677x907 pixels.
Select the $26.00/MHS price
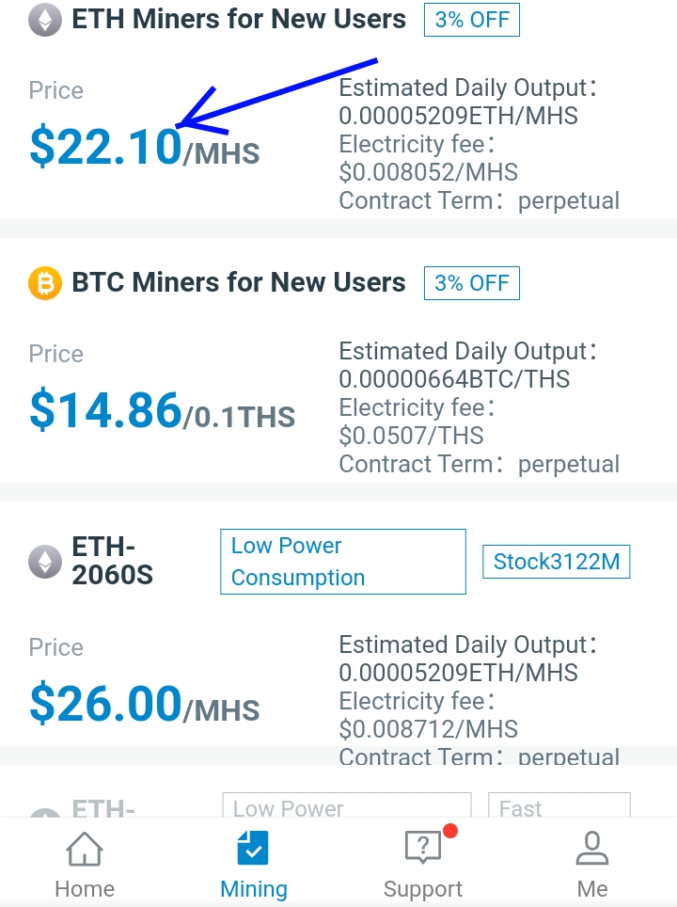click(144, 706)
